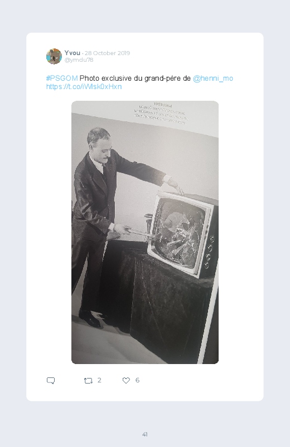Click the like count showing 6
Screen dimensions: 290x447
[137, 380]
